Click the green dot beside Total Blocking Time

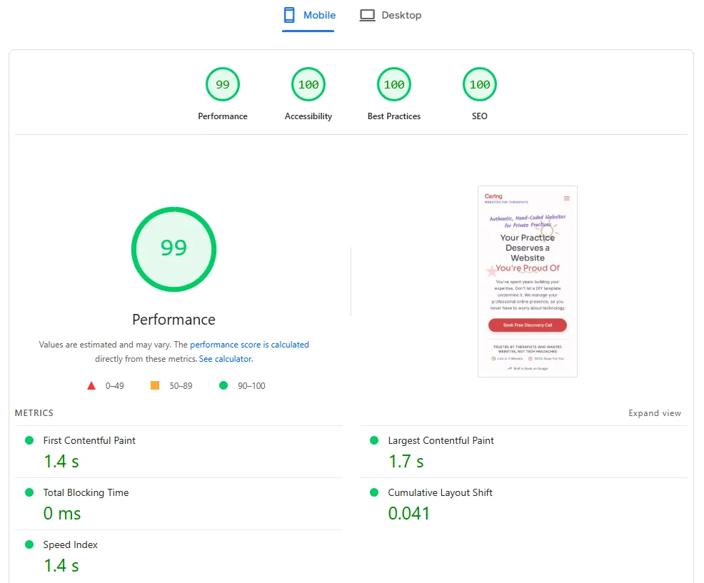(29, 492)
